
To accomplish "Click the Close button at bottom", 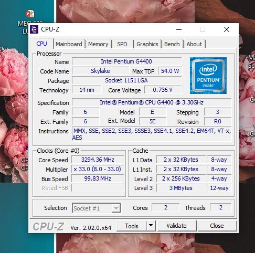I will pyautogui.click(x=217, y=226).
